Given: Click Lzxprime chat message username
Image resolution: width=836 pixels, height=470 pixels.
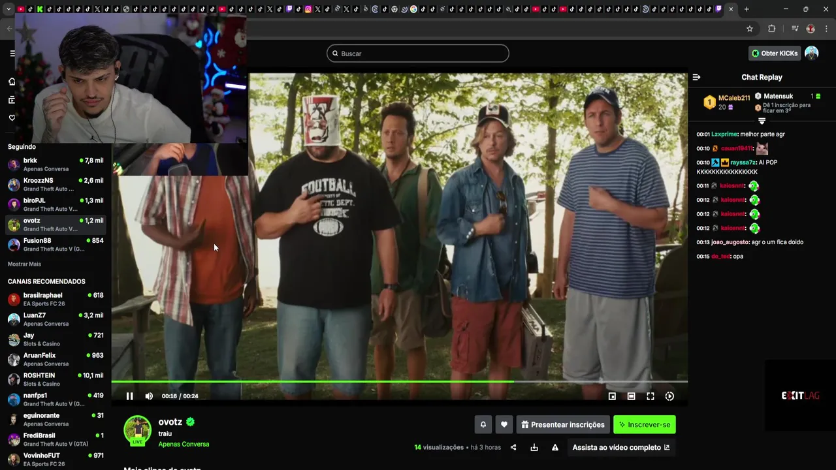Looking at the screenshot, I should pyautogui.click(x=724, y=134).
